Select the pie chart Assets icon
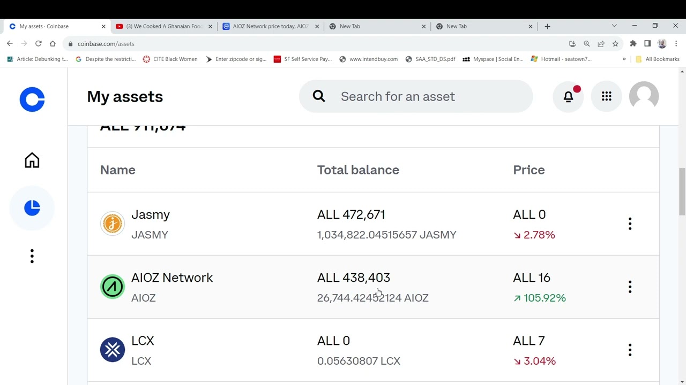Viewport: 686px width, 385px height. (x=32, y=208)
